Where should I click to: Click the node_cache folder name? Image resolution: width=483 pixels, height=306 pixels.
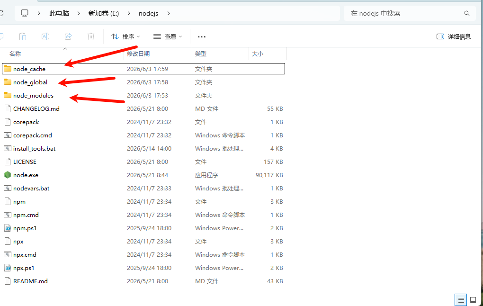29,69
